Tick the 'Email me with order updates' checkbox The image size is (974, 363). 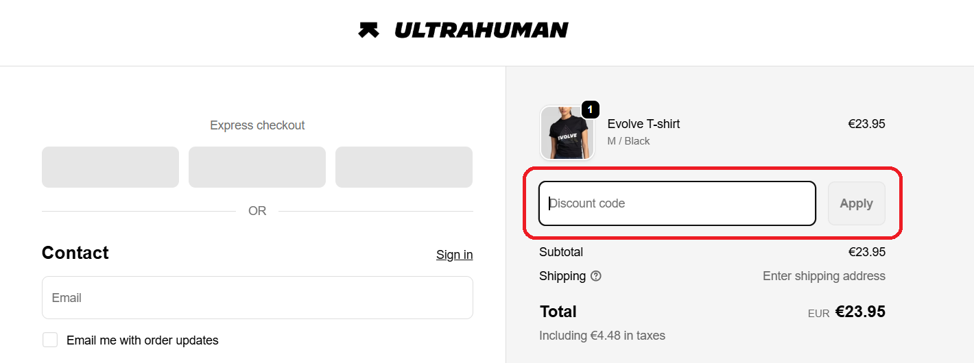(x=50, y=340)
